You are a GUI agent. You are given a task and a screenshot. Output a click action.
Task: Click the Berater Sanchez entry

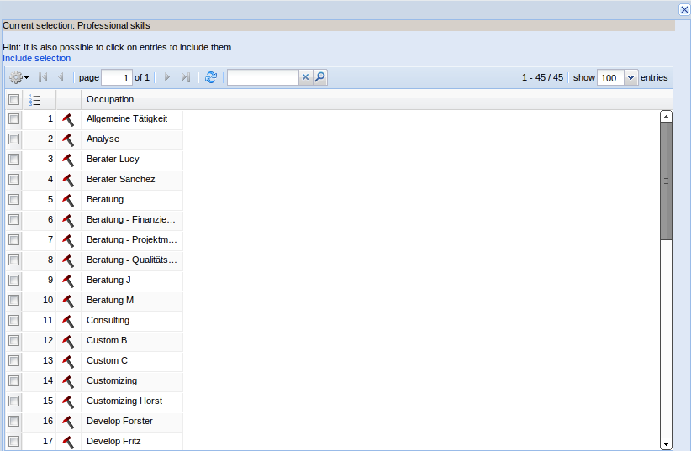120,180
